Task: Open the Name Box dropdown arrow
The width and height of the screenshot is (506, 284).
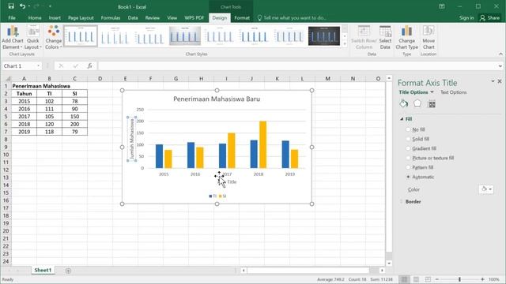Action: click(38, 66)
